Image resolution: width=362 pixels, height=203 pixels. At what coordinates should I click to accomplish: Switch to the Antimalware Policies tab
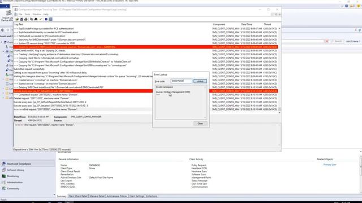click(x=117, y=196)
